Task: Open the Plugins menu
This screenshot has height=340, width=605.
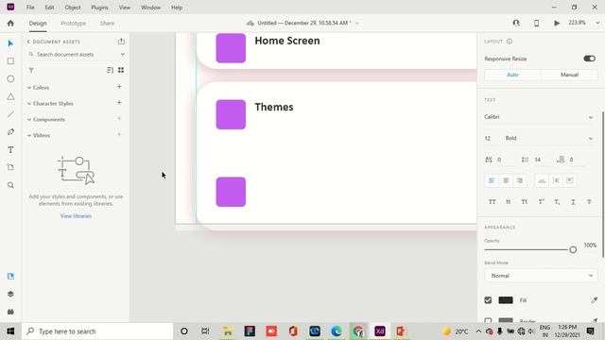Action: tap(99, 8)
